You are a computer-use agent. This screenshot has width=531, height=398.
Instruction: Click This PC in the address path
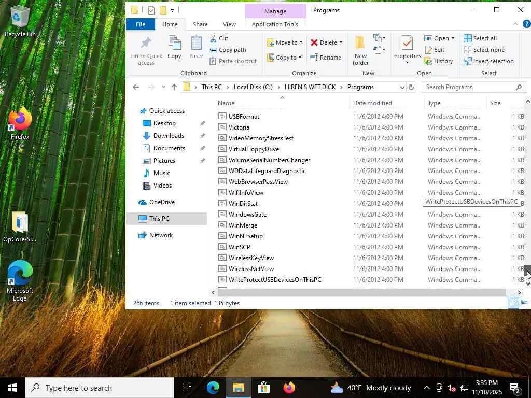212,87
